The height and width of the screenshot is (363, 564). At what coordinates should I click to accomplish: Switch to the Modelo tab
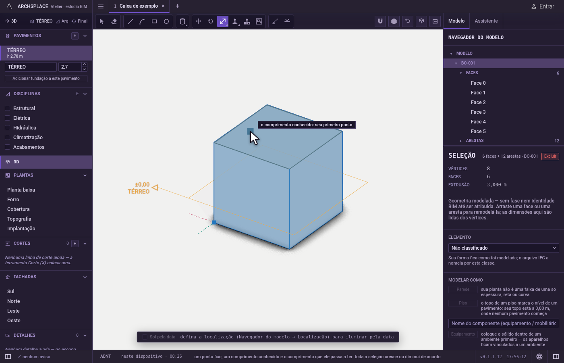coord(456,21)
